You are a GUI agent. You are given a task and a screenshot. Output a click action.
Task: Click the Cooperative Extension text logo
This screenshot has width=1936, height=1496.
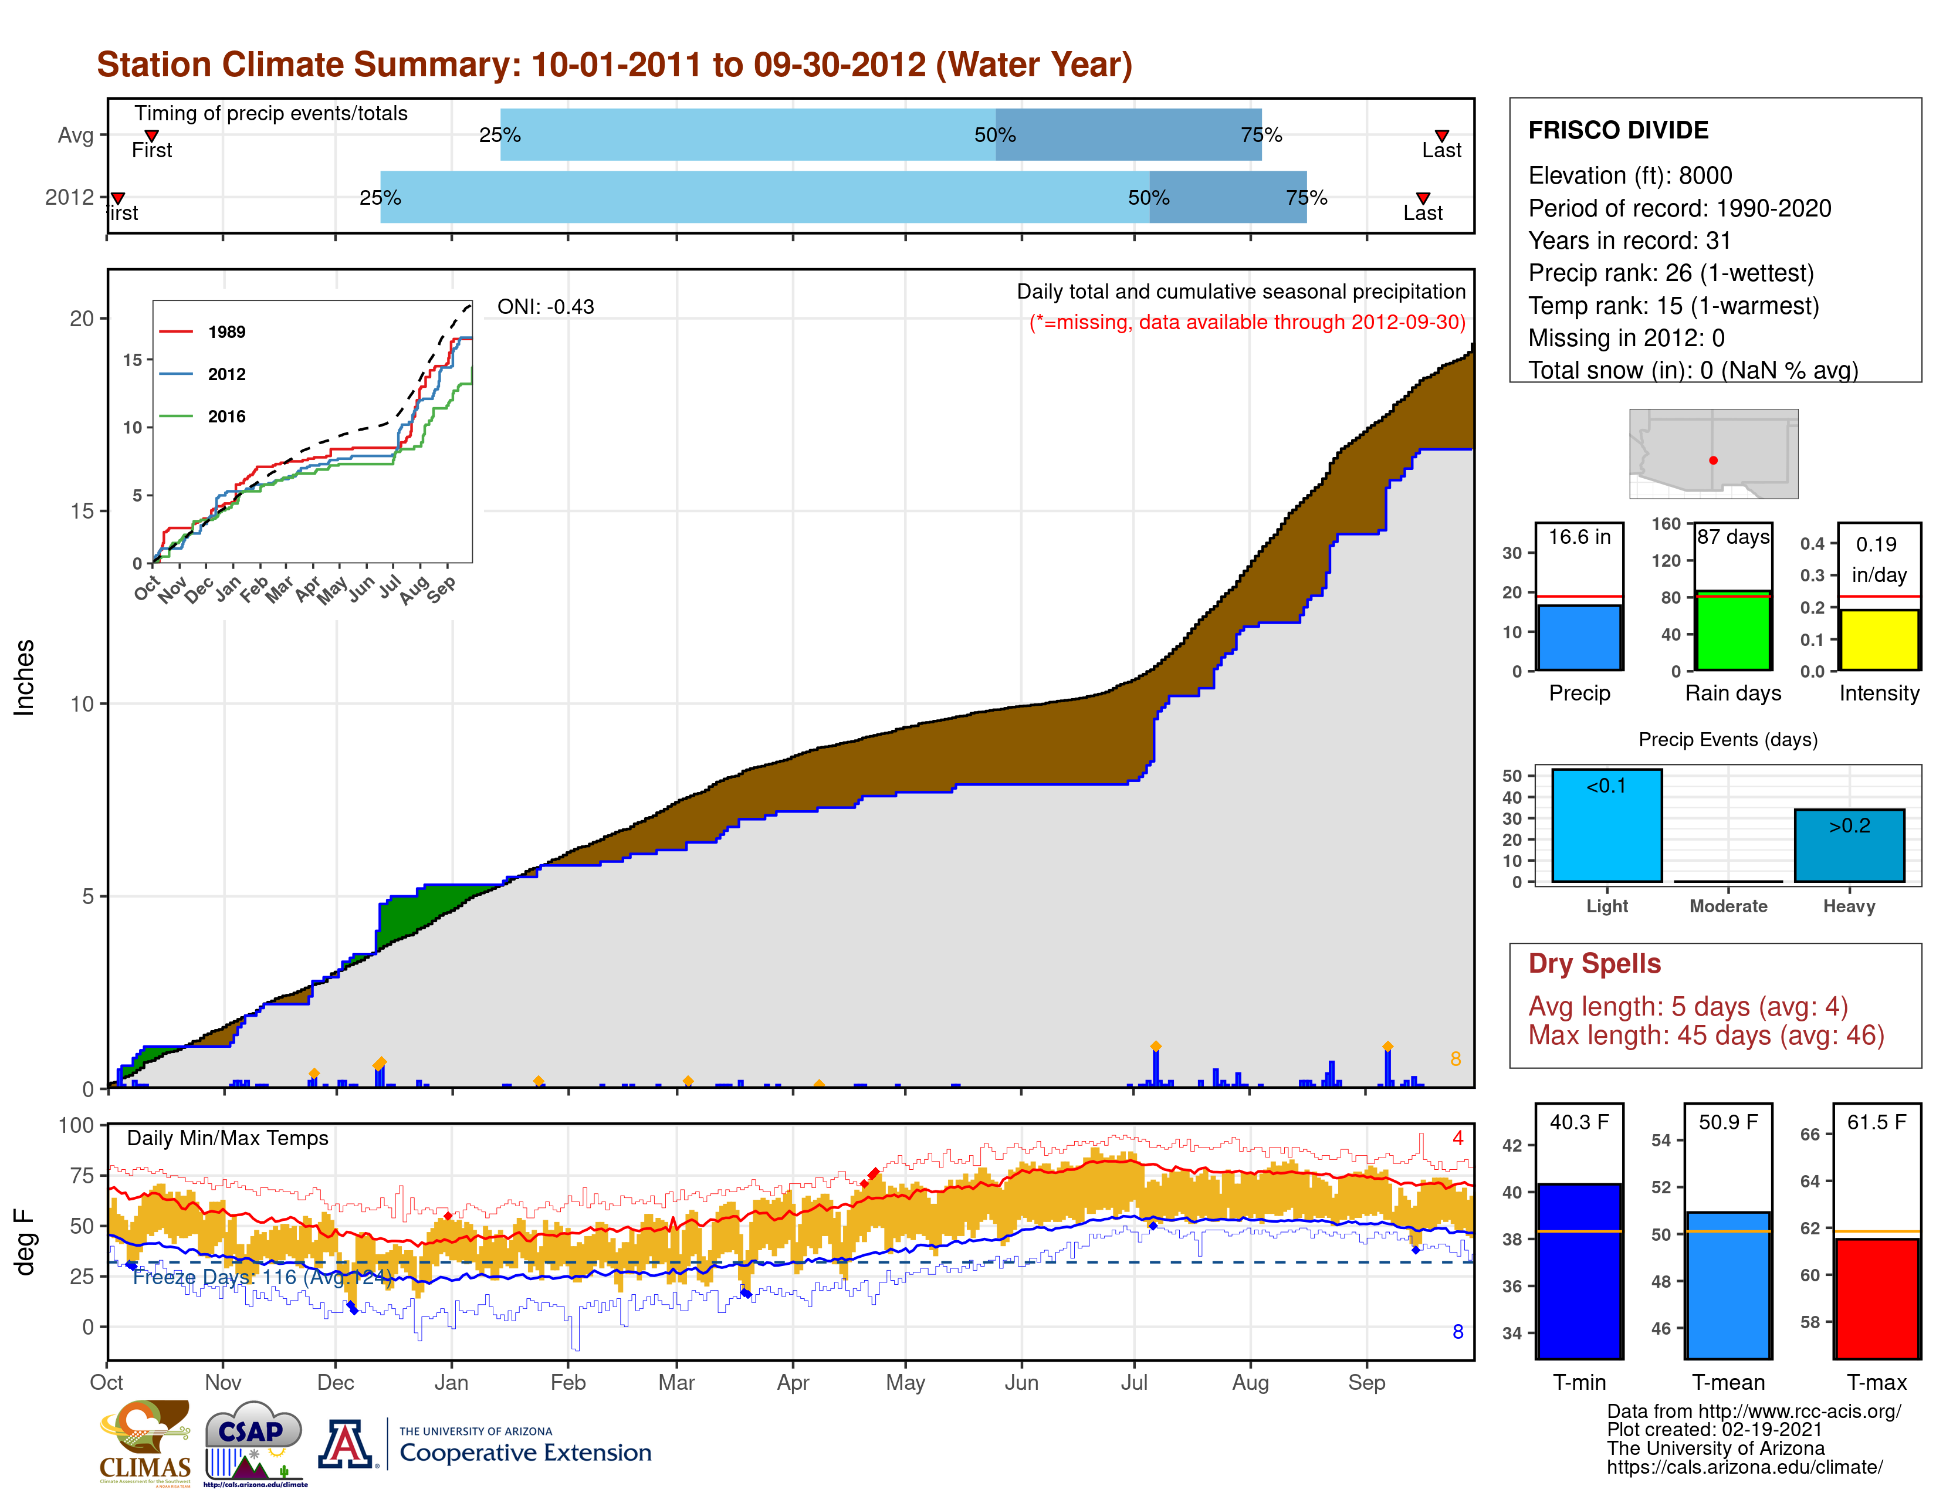(x=525, y=1446)
